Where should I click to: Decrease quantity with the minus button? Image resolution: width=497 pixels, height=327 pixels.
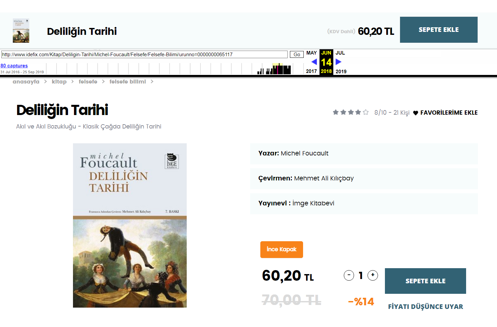tap(349, 275)
